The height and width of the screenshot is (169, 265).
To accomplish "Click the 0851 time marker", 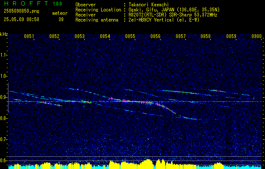I will [x=29, y=36].
